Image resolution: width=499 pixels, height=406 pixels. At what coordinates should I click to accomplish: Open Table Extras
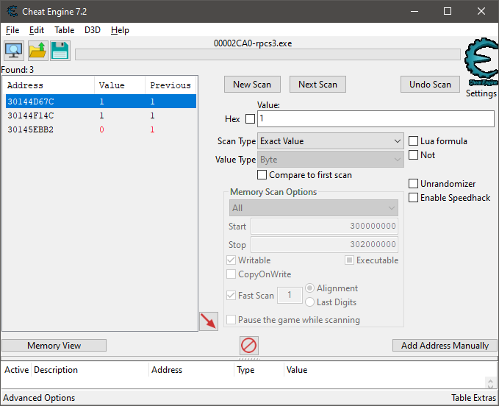click(x=473, y=398)
